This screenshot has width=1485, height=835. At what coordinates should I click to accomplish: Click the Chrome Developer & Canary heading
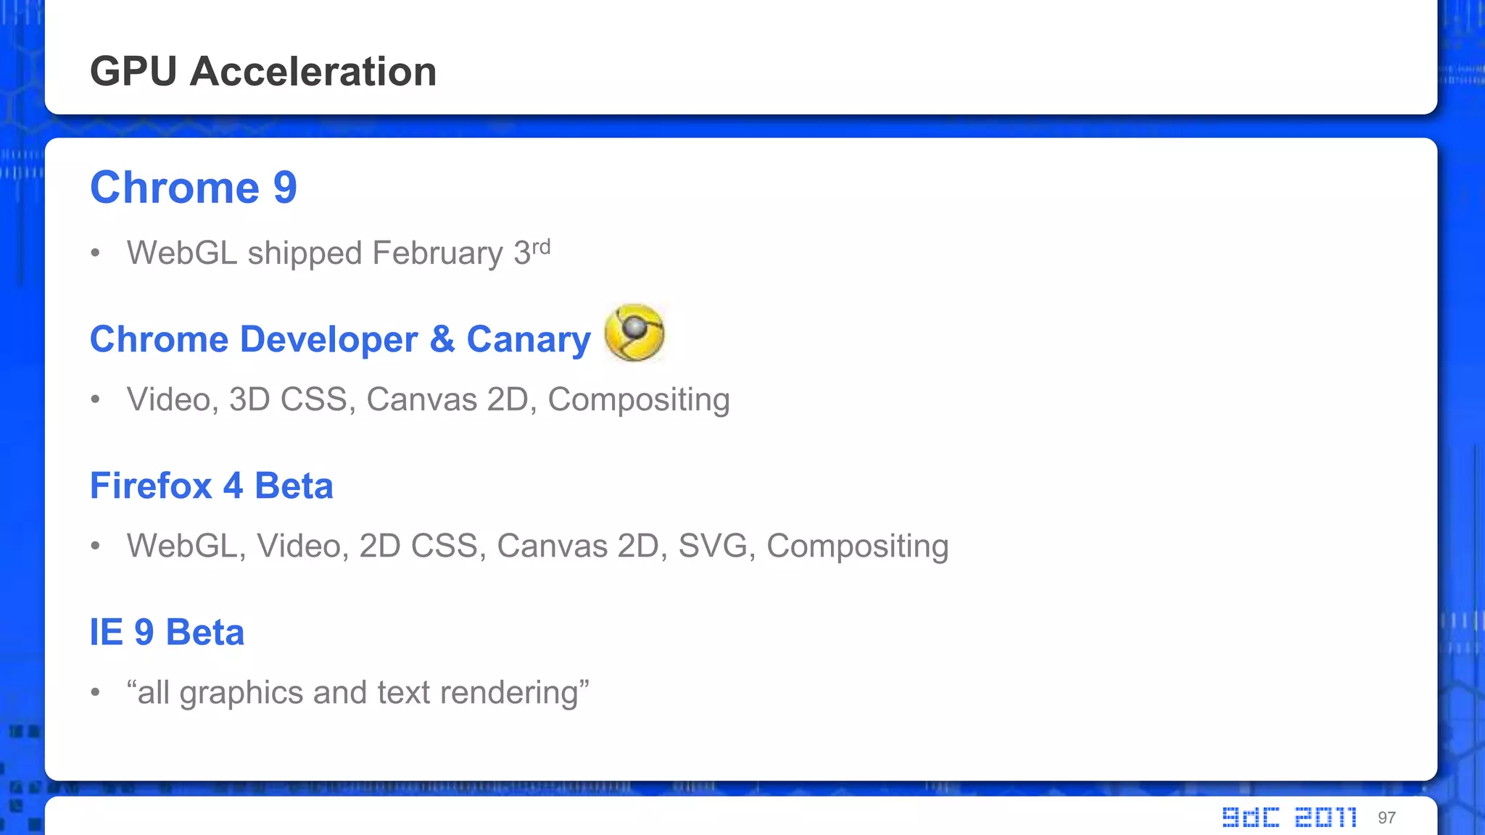(340, 339)
